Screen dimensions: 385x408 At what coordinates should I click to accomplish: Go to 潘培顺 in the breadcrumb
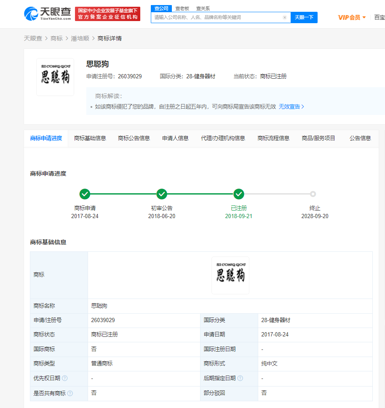pos(80,38)
